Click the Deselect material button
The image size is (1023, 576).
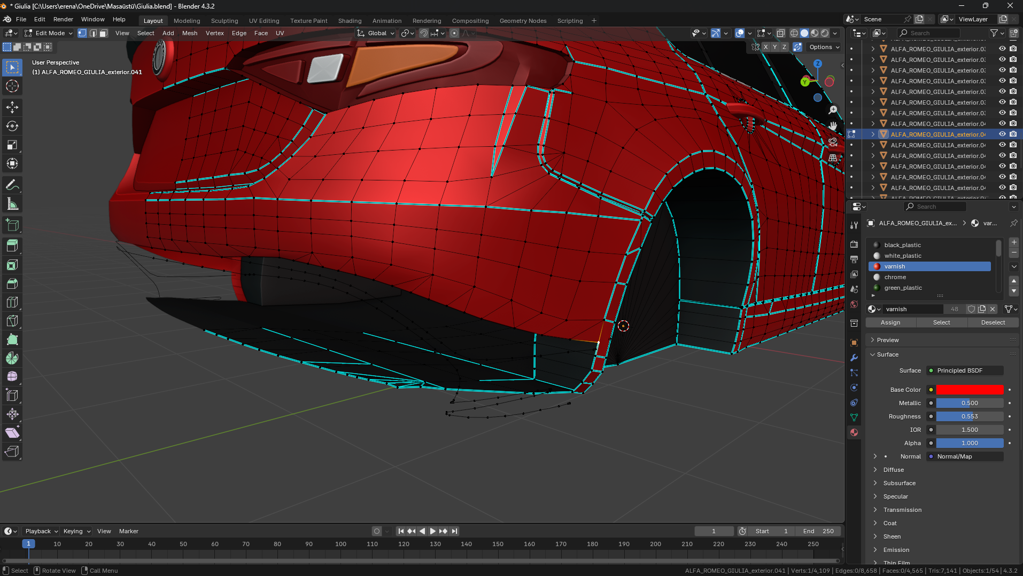[x=993, y=322]
